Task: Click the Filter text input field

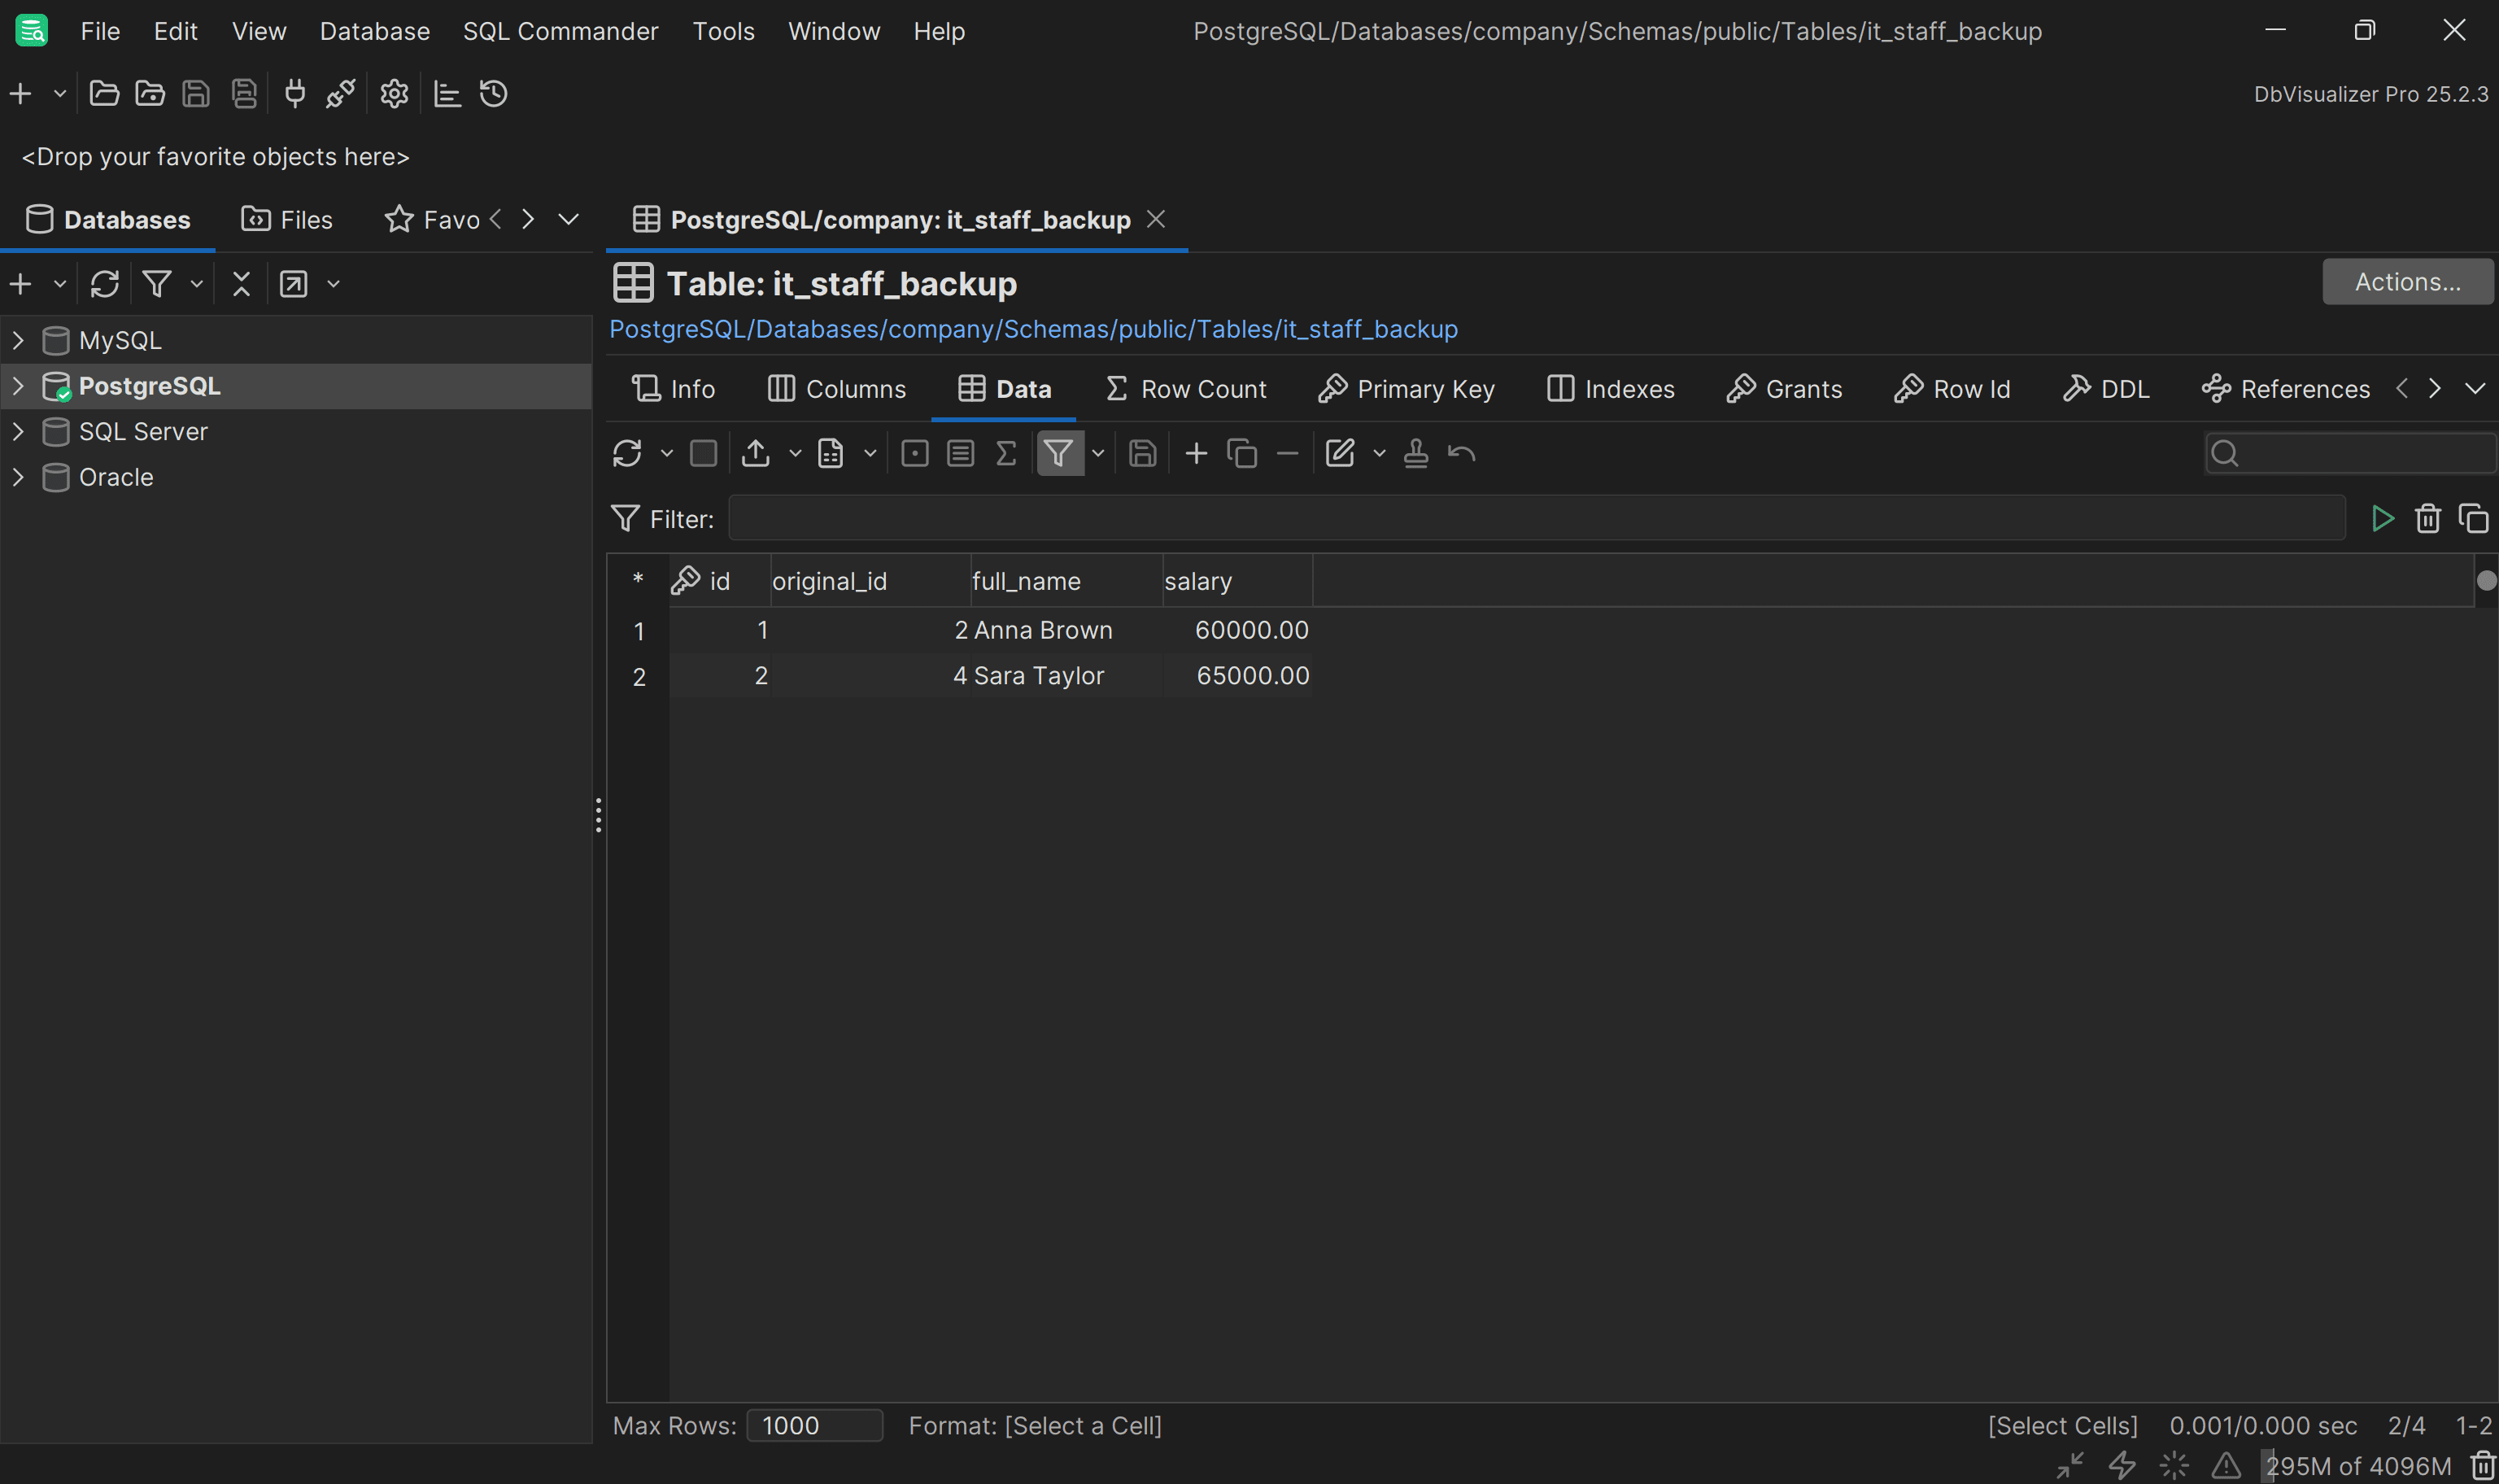Action: click(x=1537, y=519)
